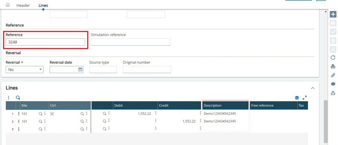Go to the home page icon
338x145 pixels.
pos(8,5)
